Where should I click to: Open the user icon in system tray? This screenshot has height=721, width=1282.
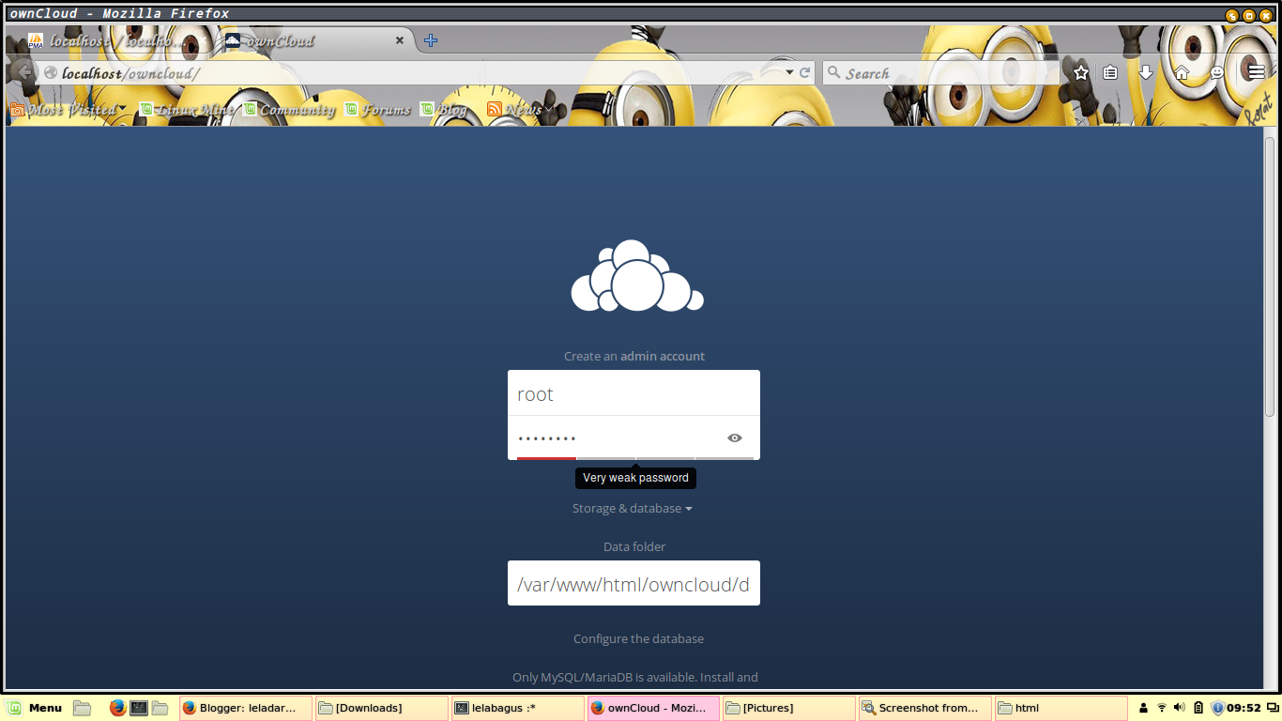tap(1144, 708)
